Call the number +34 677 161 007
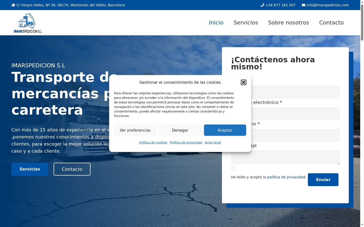The height and width of the screenshot is (227, 364). click(x=280, y=5)
